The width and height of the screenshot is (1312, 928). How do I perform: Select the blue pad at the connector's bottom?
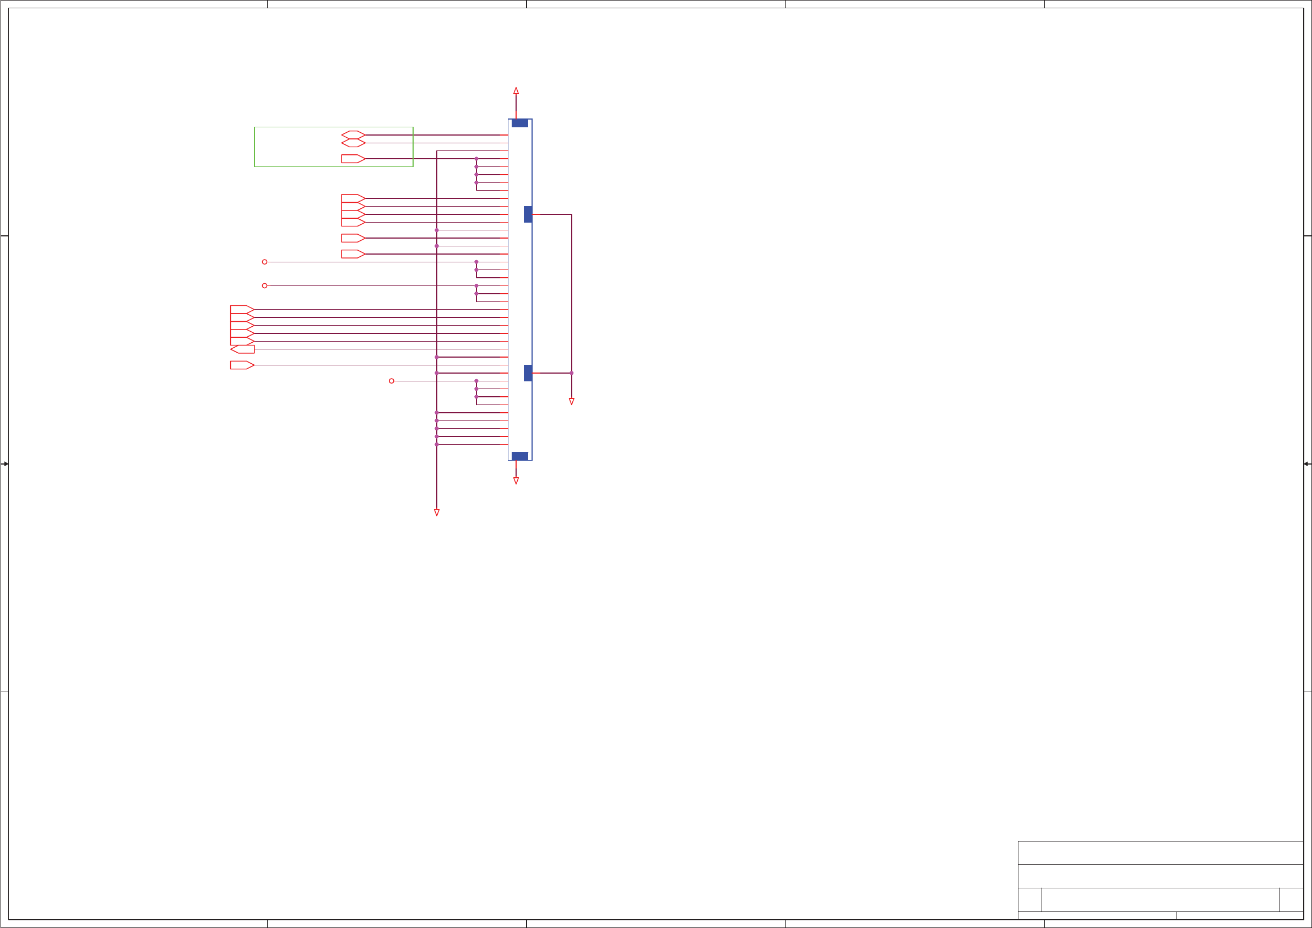[519, 456]
